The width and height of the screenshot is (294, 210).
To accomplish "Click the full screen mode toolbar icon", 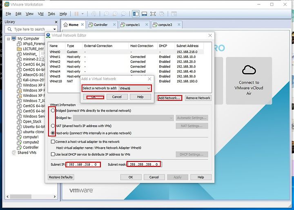I will [153, 14].
